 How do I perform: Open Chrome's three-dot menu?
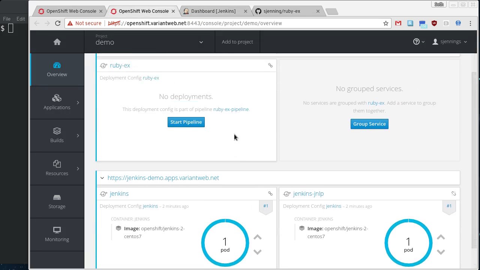pyautogui.click(x=470, y=23)
